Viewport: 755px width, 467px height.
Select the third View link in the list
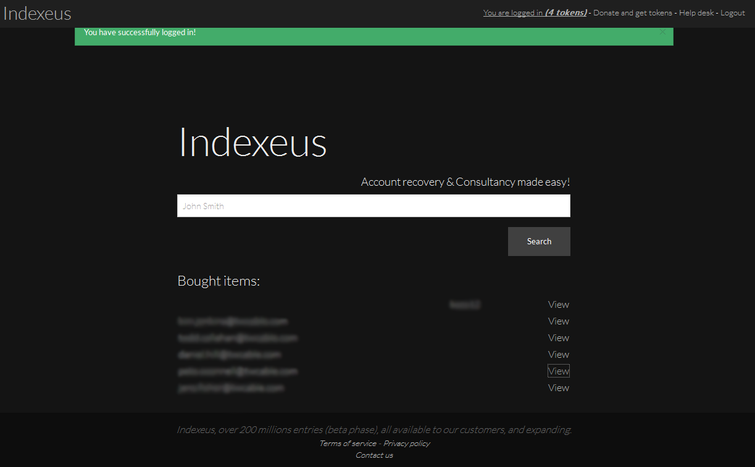click(558, 338)
